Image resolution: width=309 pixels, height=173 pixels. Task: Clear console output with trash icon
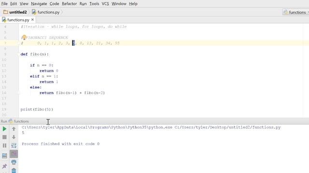[14, 171]
